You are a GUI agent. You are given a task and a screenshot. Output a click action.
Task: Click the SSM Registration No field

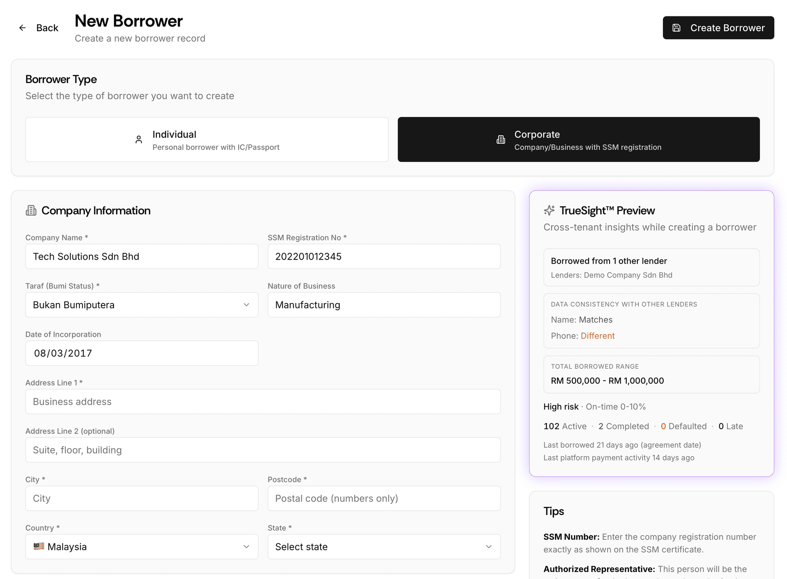[384, 256]
